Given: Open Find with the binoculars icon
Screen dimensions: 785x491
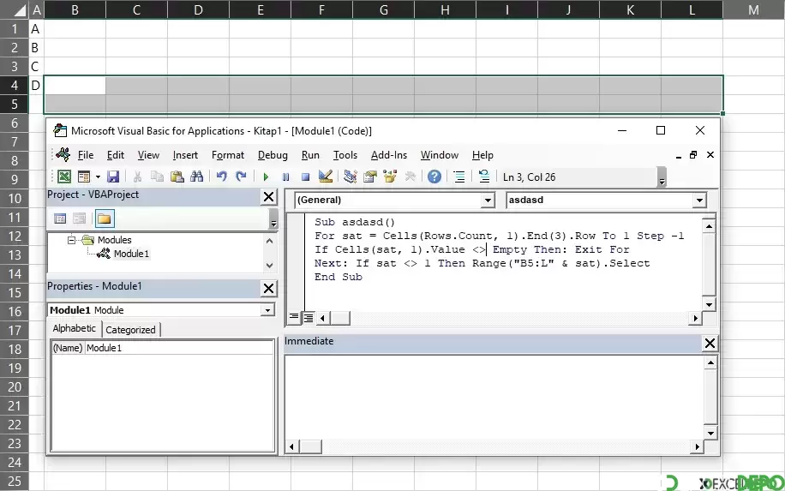Looking at the screenshot, I should pos(197,177).
